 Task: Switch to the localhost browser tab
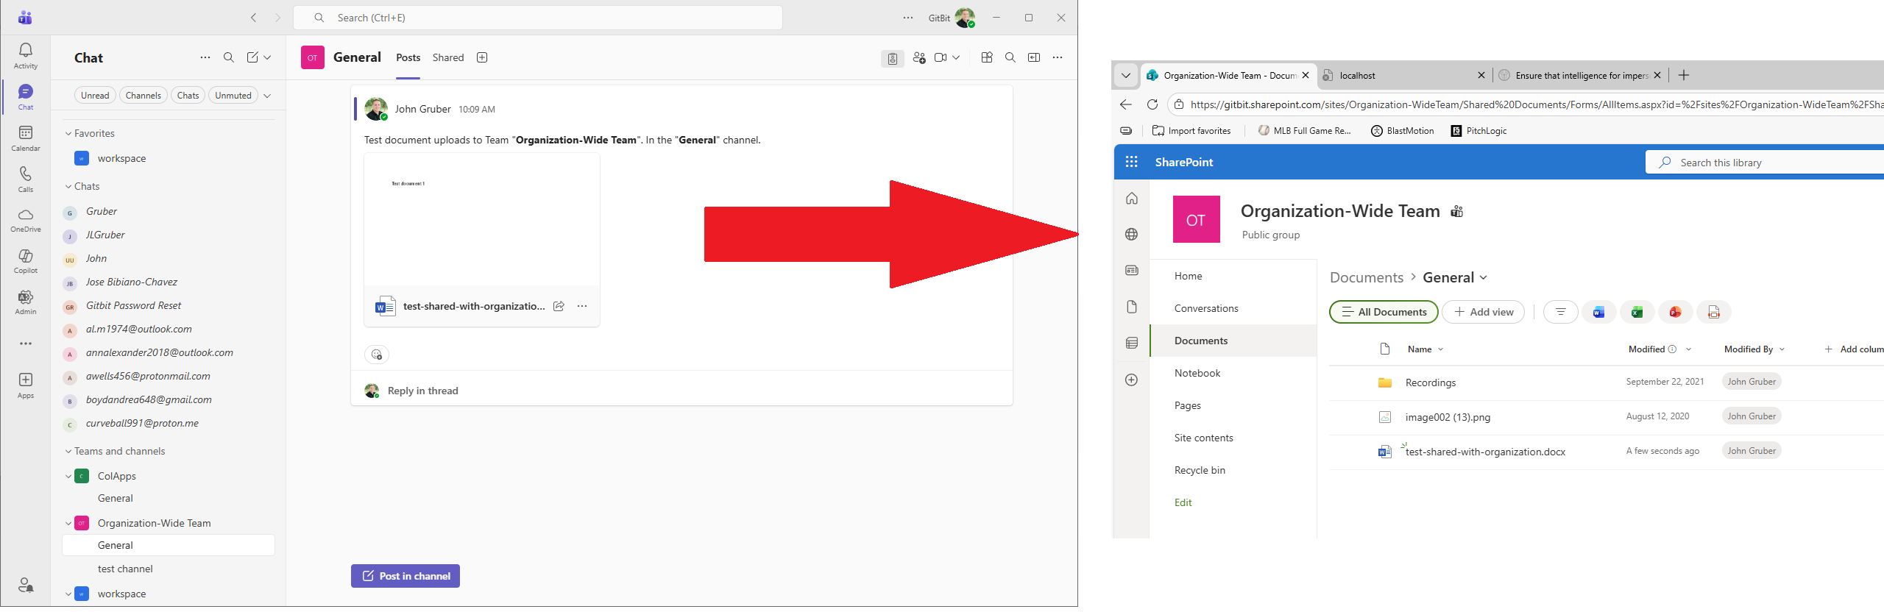coord(1403,75)
